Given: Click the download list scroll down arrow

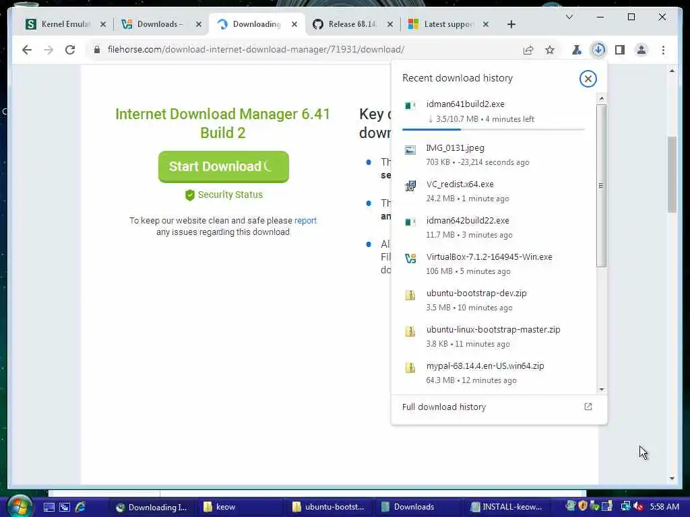Looking at the screenshot, I should [601, 390].
